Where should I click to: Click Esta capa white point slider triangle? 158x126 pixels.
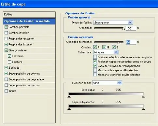pyautogui.click(x=143, y=96)
